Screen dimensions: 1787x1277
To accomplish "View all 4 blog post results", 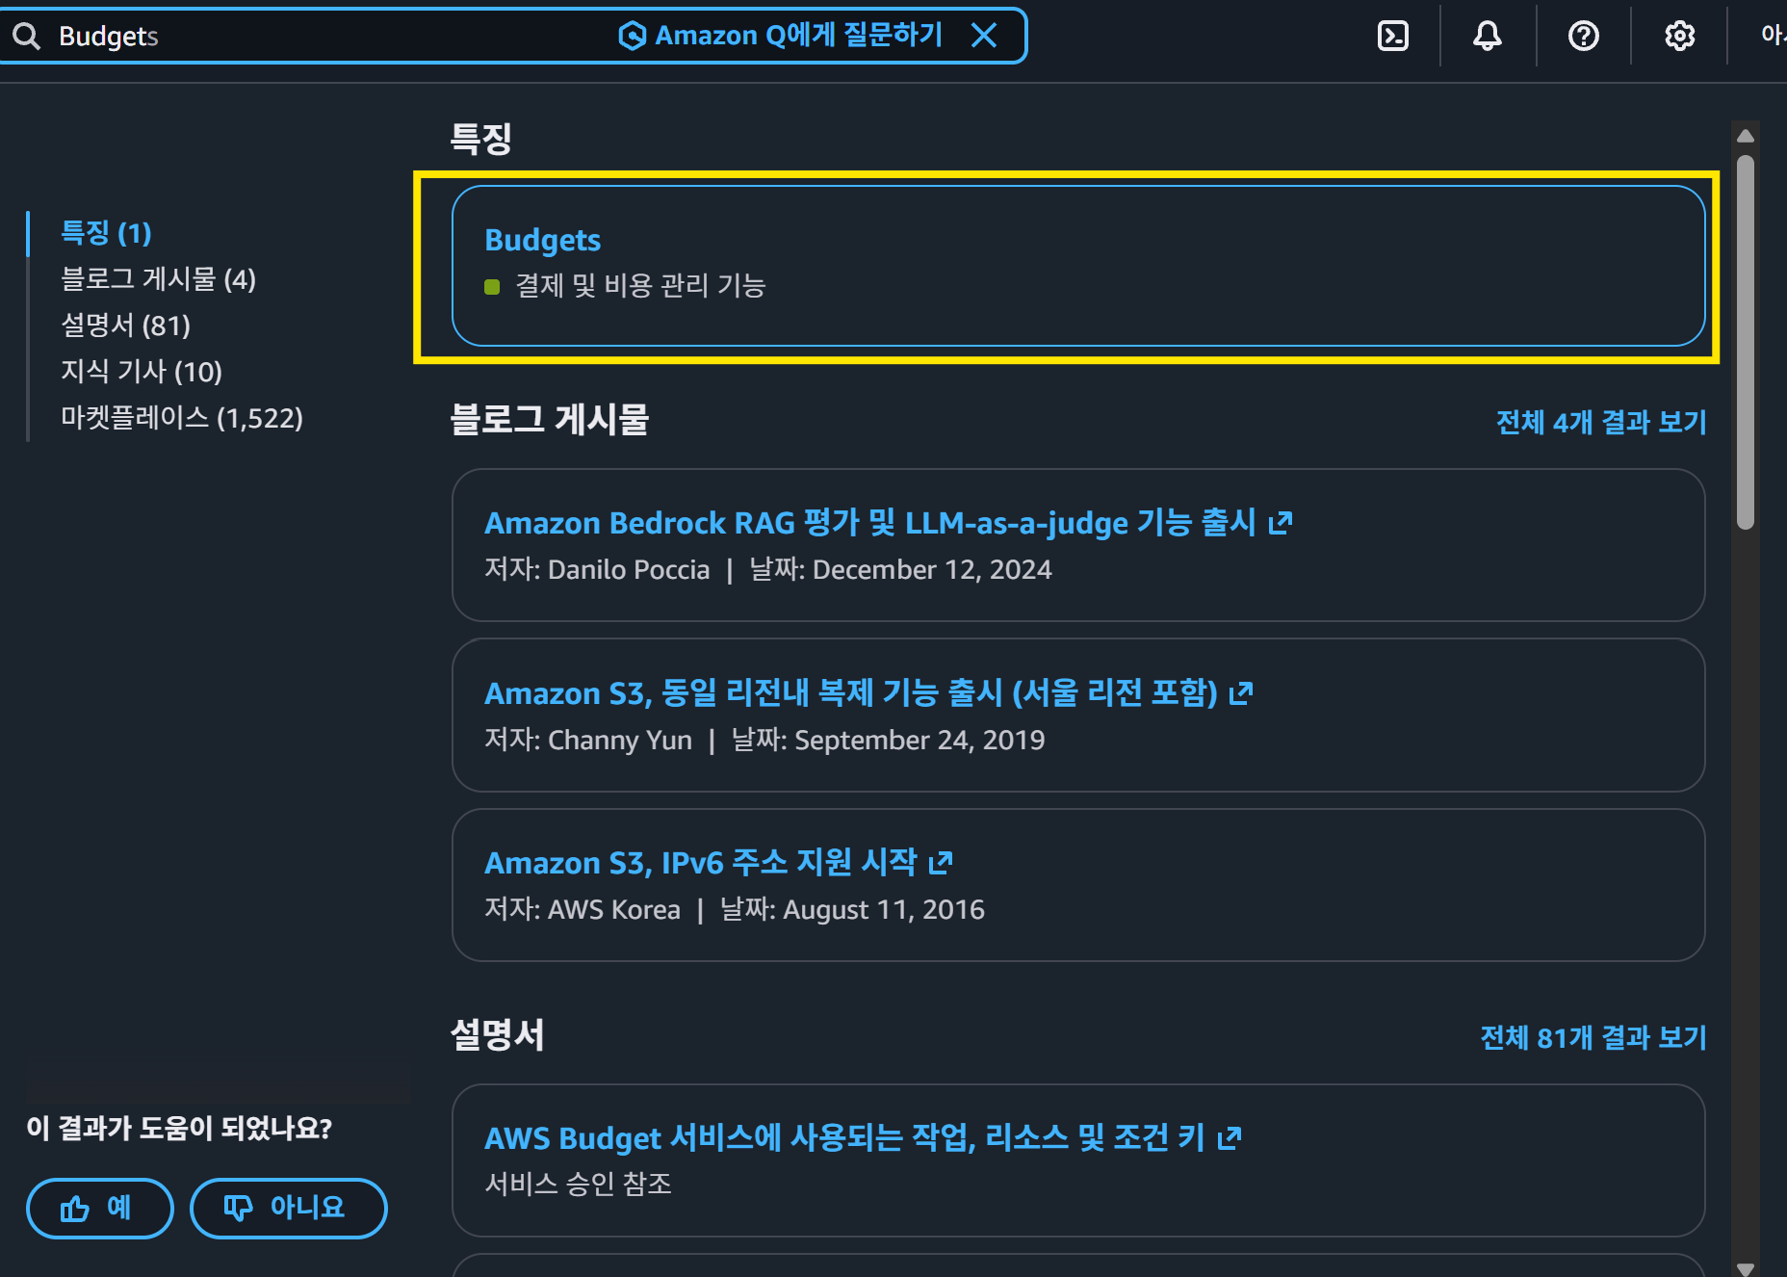I will (x=1601, y=422).
